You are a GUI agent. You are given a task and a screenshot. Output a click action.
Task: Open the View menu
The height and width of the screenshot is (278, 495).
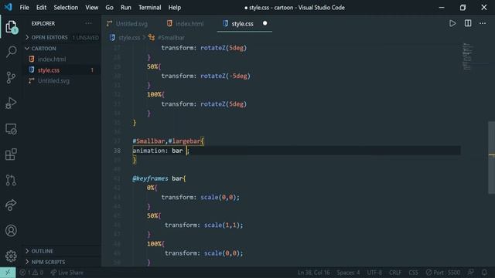[x=91, y=7]
